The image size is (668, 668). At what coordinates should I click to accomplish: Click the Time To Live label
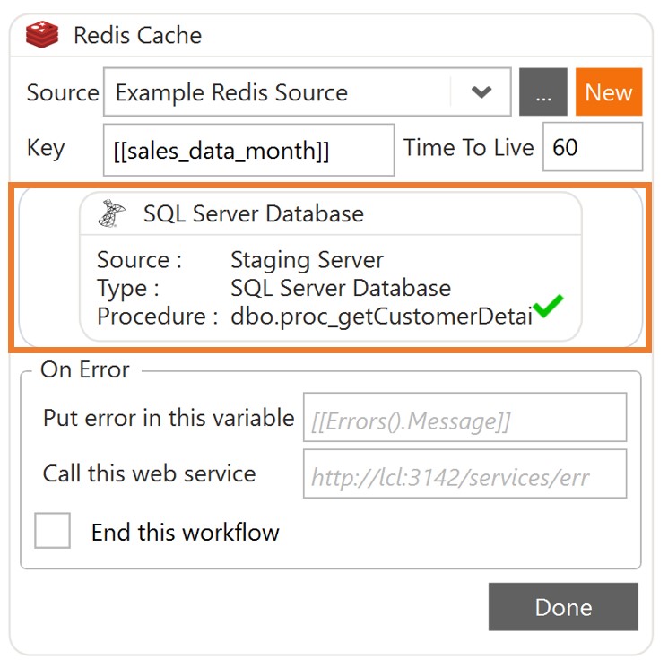[x=469, y=147]
